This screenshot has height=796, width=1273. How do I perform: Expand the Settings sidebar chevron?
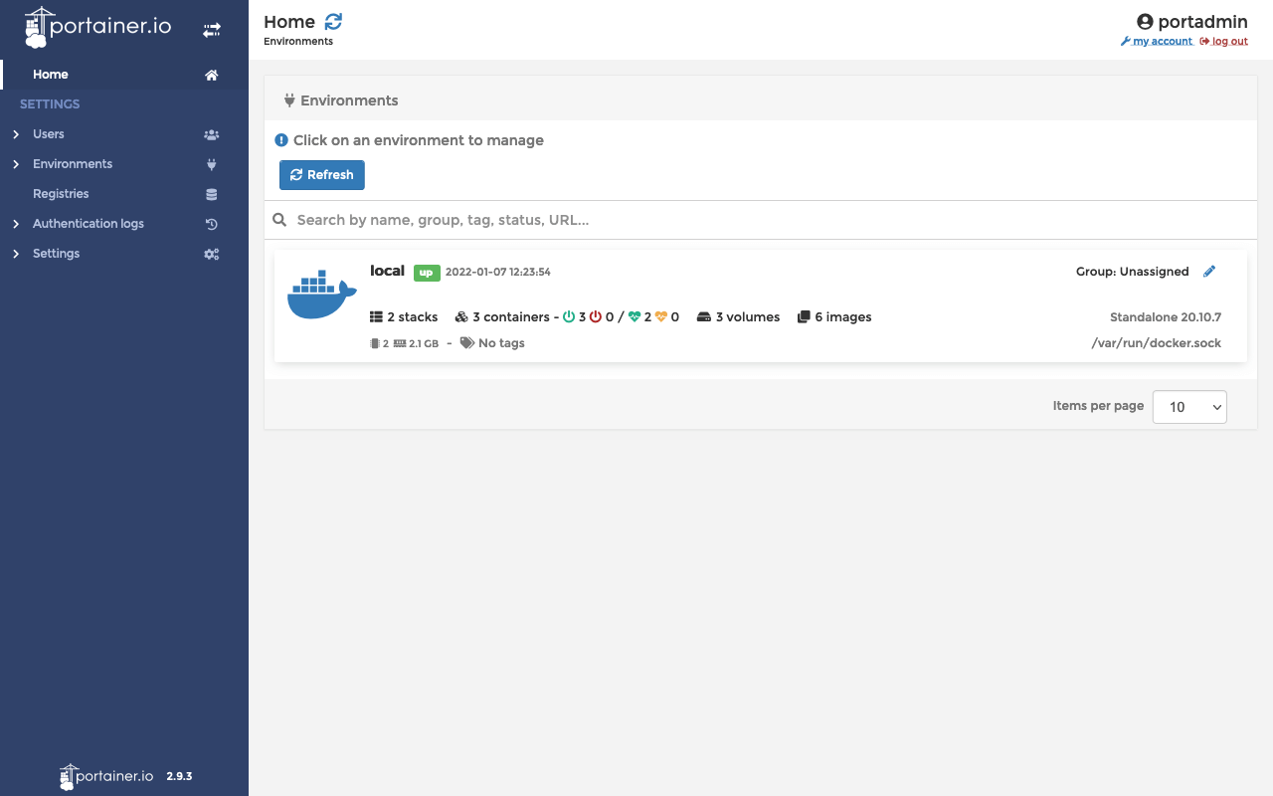tap(16, 254)
